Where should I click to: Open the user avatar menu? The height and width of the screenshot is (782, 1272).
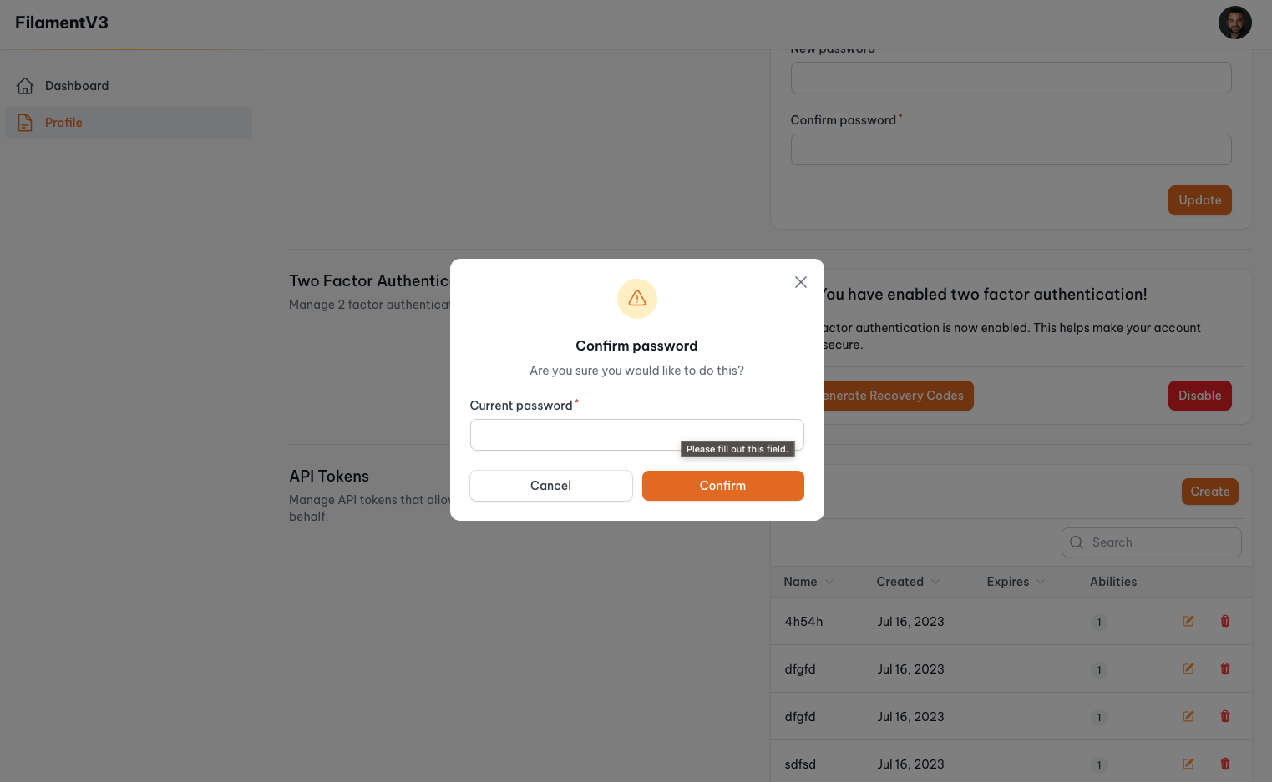[x=1234, y=23]
